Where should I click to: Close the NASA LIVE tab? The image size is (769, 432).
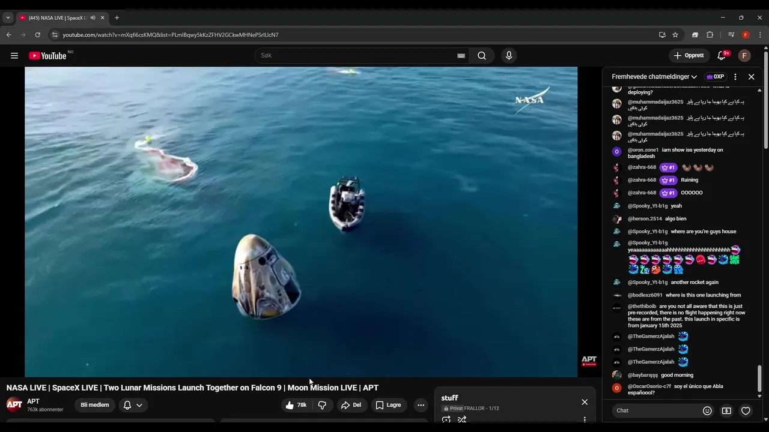[102, 18]
